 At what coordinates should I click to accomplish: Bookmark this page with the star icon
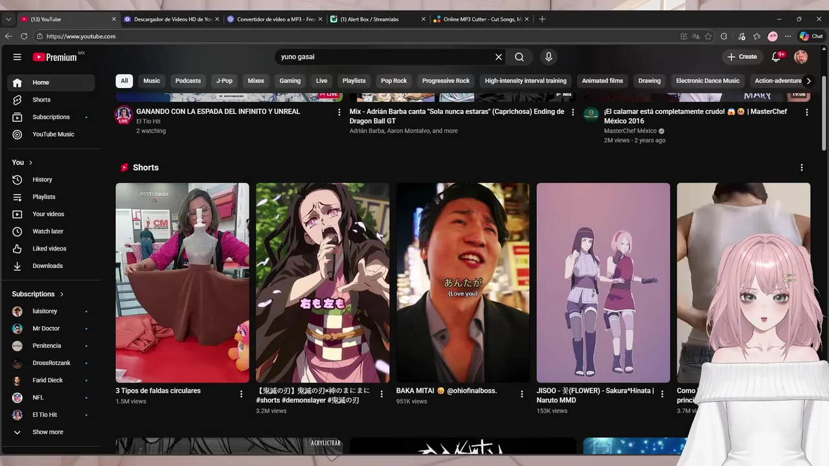pos(709,36)
